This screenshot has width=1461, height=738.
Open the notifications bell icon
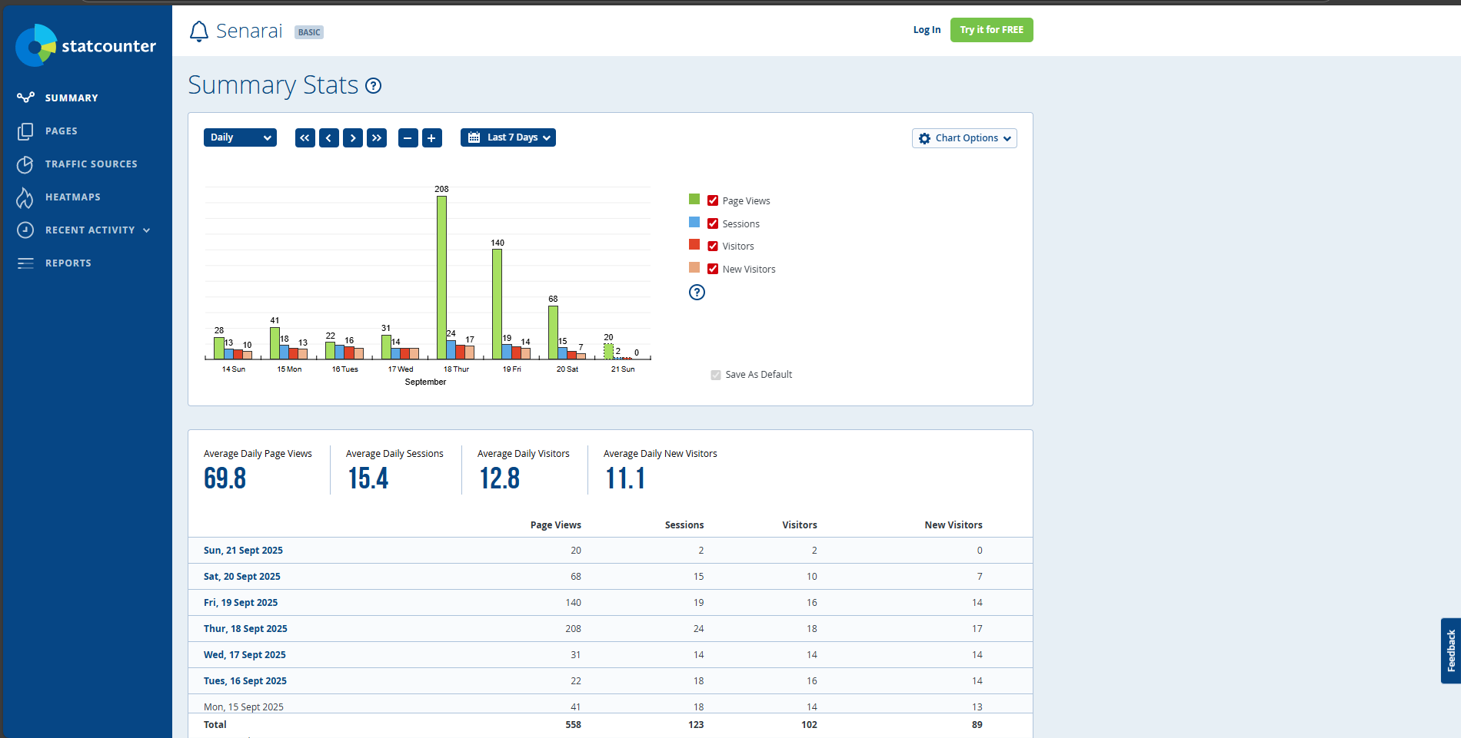[198, 31]
